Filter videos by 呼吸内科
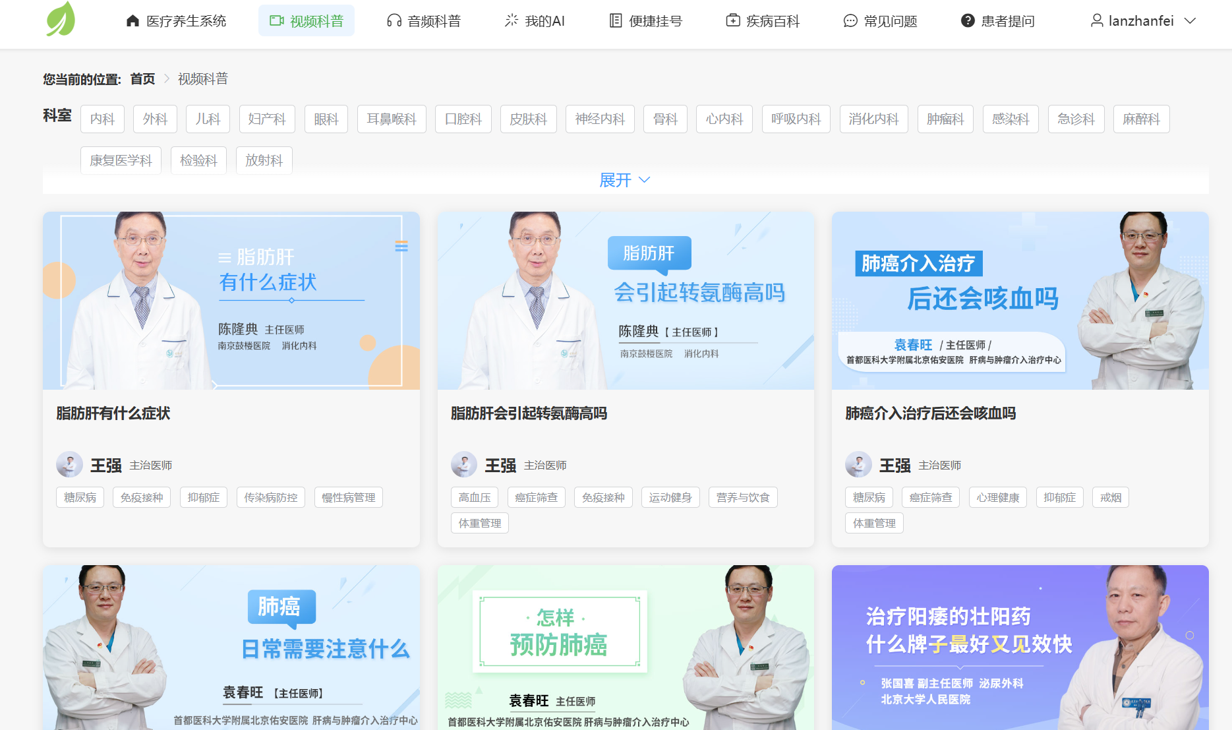 [796, 119]
